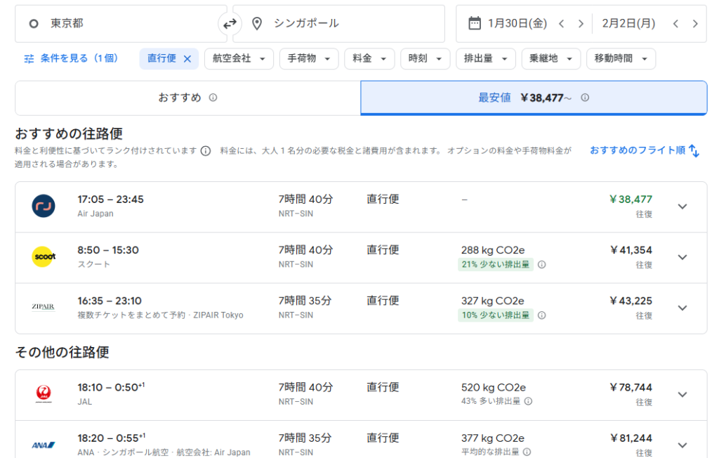Open the 排出量 filter dropdown
The image size is (719, 458).
485,59
